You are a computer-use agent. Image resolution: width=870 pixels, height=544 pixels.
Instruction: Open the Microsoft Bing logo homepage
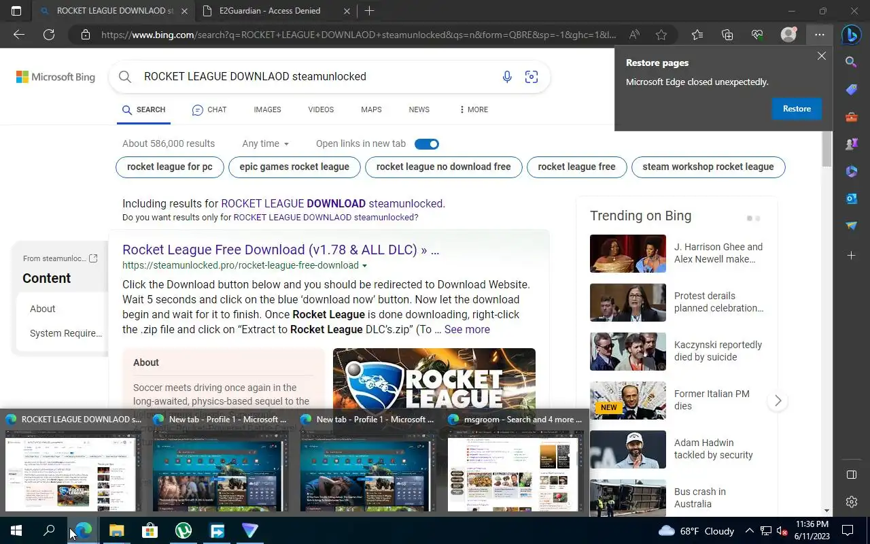click(56, 77)
